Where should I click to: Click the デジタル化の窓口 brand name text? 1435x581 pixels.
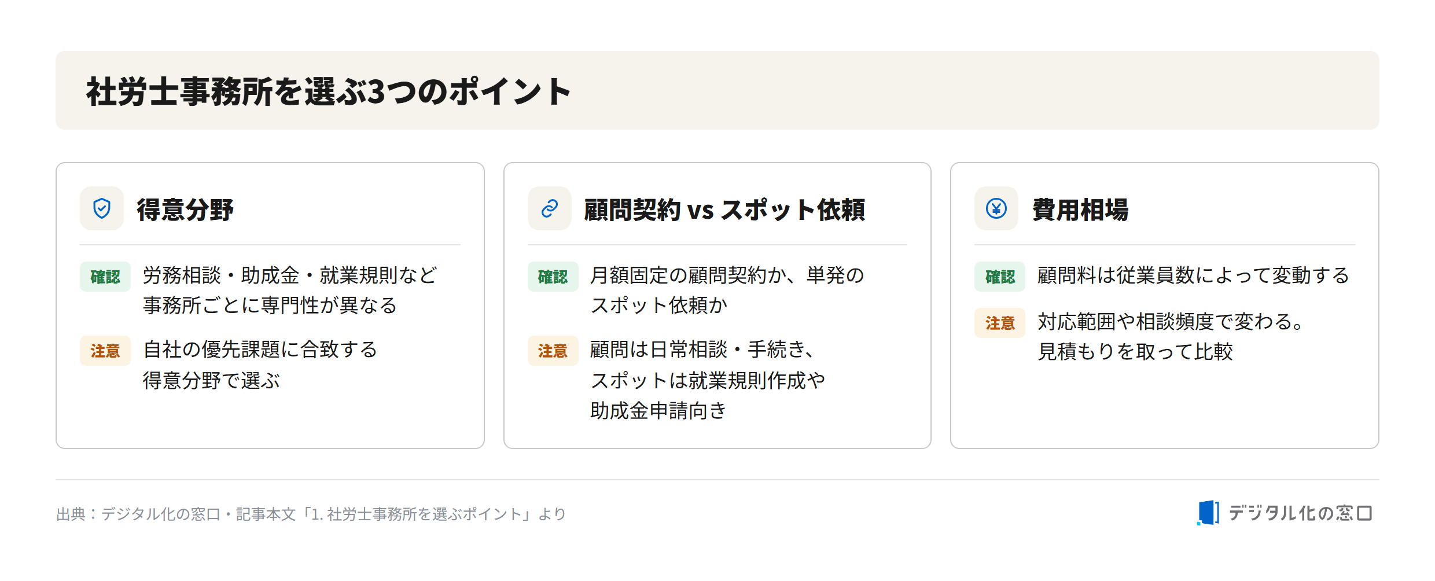pos(1300,513)
